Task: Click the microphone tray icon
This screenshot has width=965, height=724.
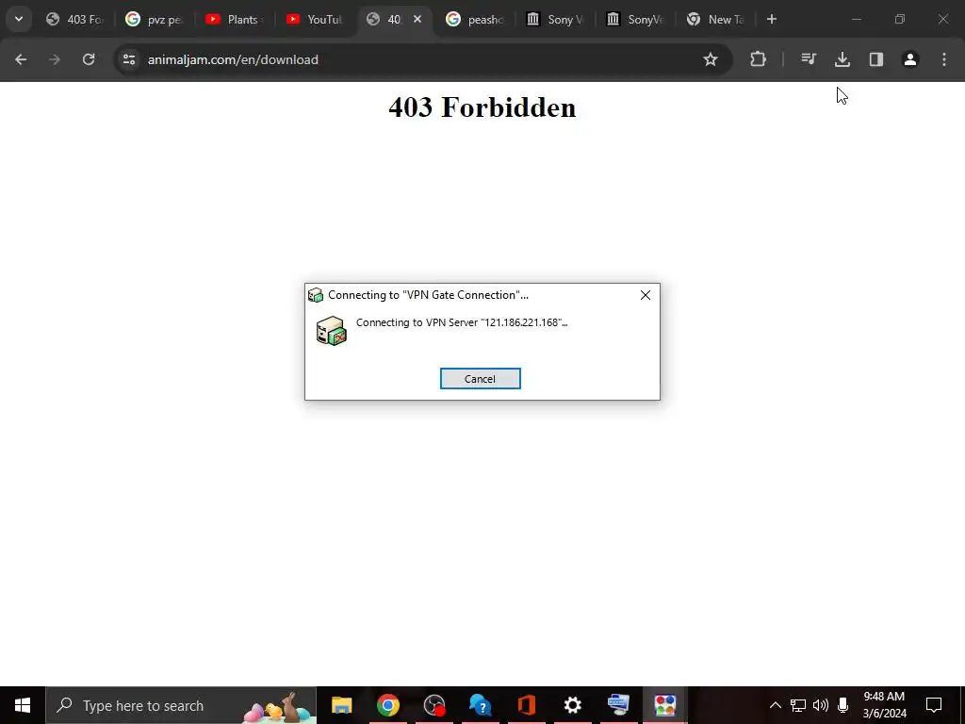Action: (842, 705)
